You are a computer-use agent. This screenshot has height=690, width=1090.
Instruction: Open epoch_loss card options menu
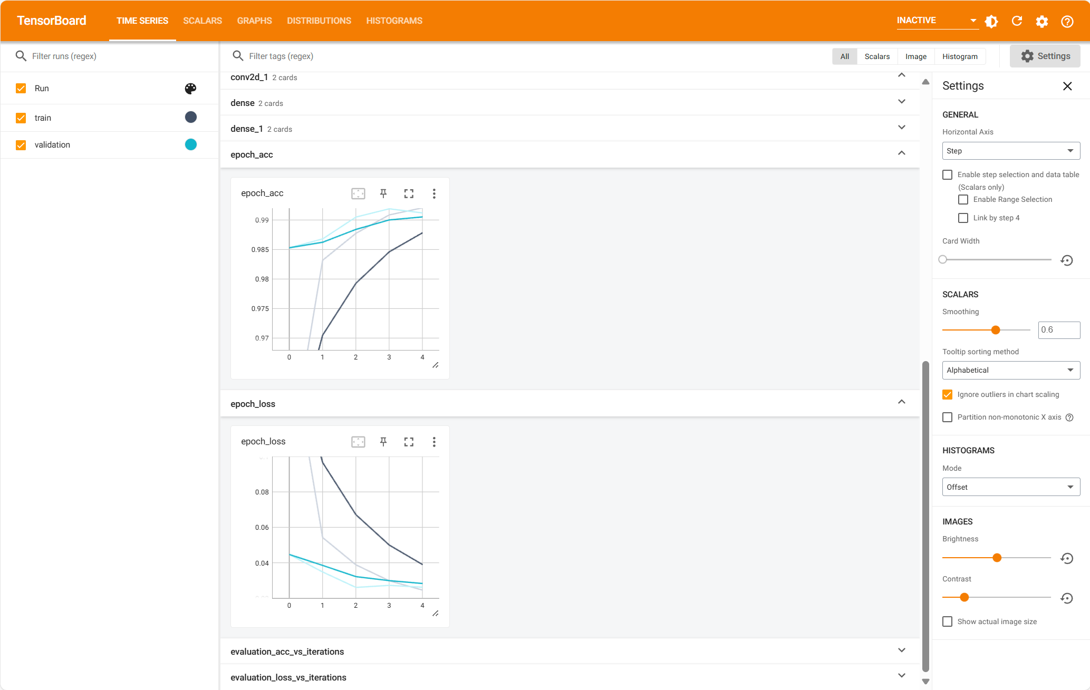pos(434,442)
